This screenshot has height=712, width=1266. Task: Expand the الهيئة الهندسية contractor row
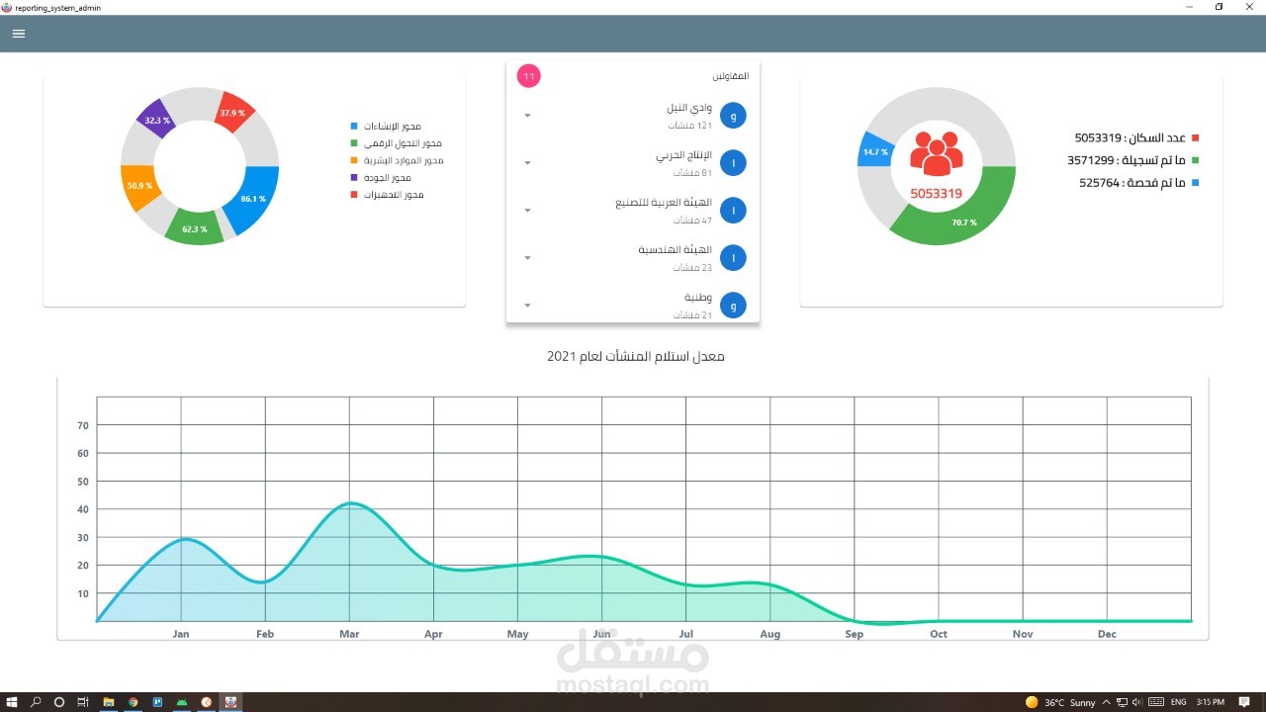(527, 258)
